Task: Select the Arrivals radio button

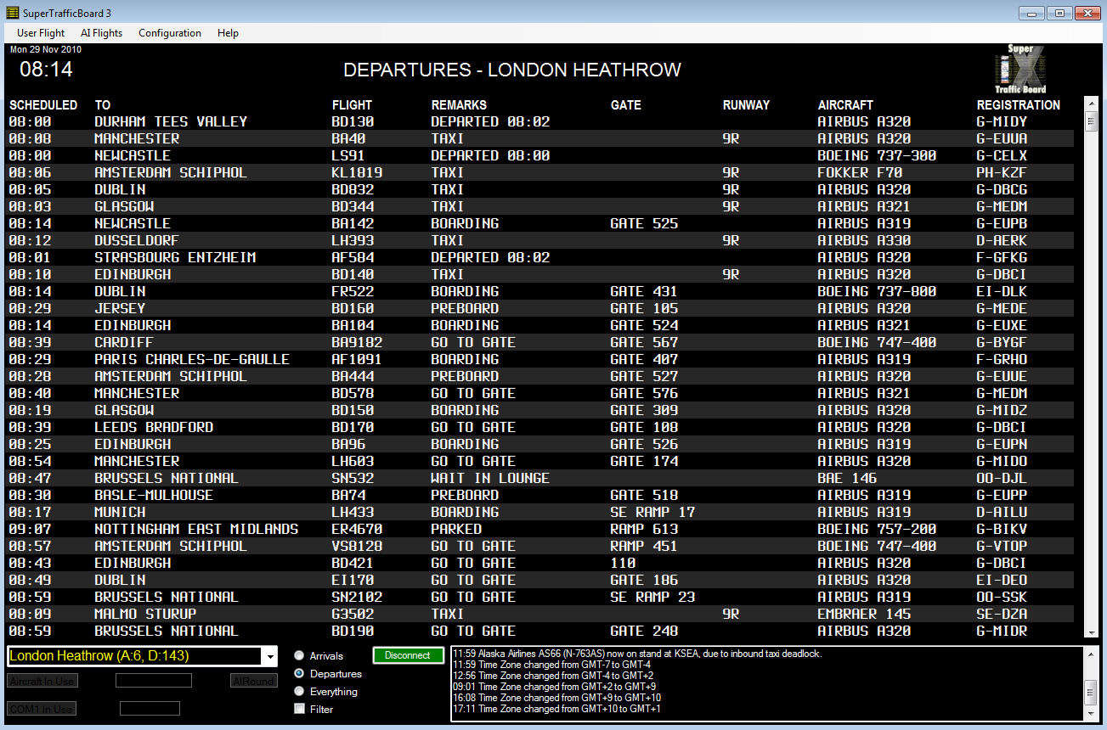Action: pyautogui.click(x=299, y=655)
